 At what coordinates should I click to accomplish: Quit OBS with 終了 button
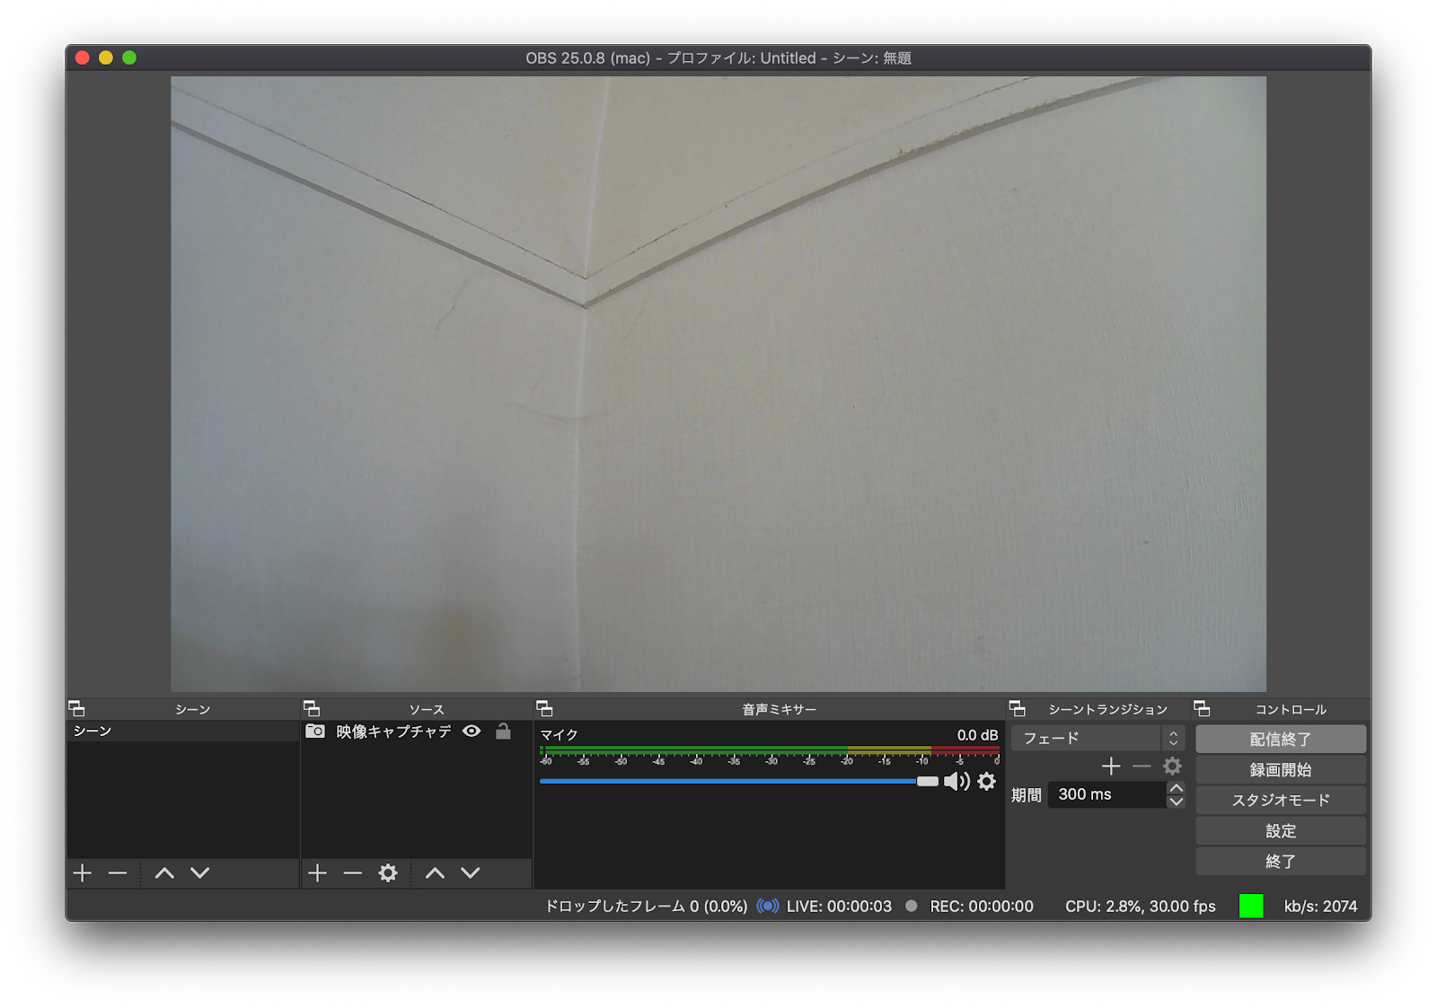point(1281,862)
